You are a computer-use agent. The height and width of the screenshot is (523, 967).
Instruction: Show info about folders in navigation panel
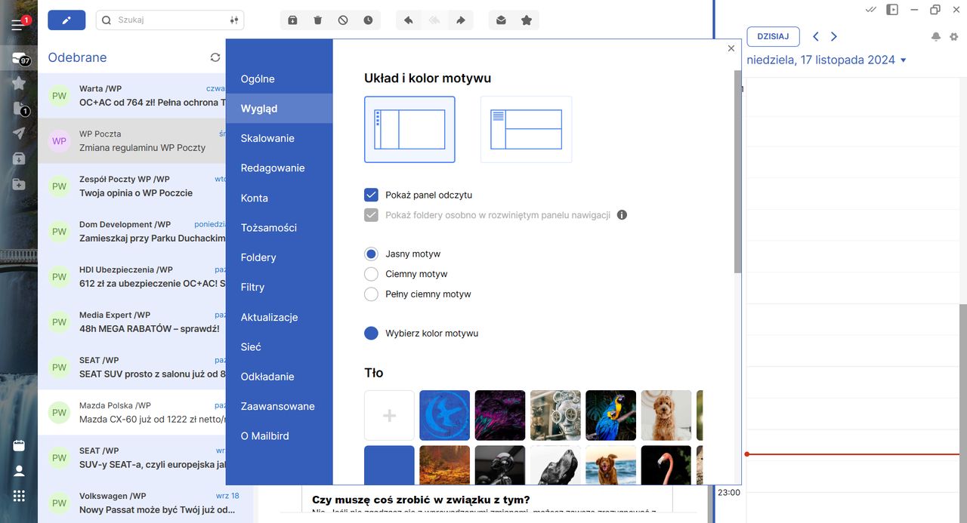[622, 215]
